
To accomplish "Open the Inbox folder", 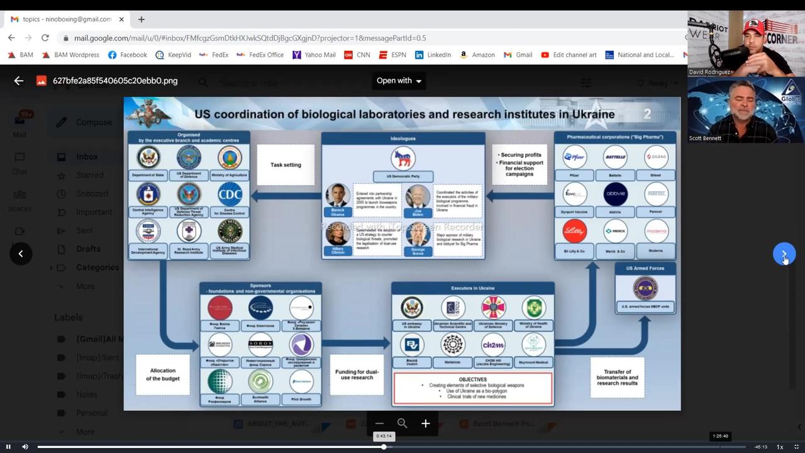I will (x=87, y=157).
